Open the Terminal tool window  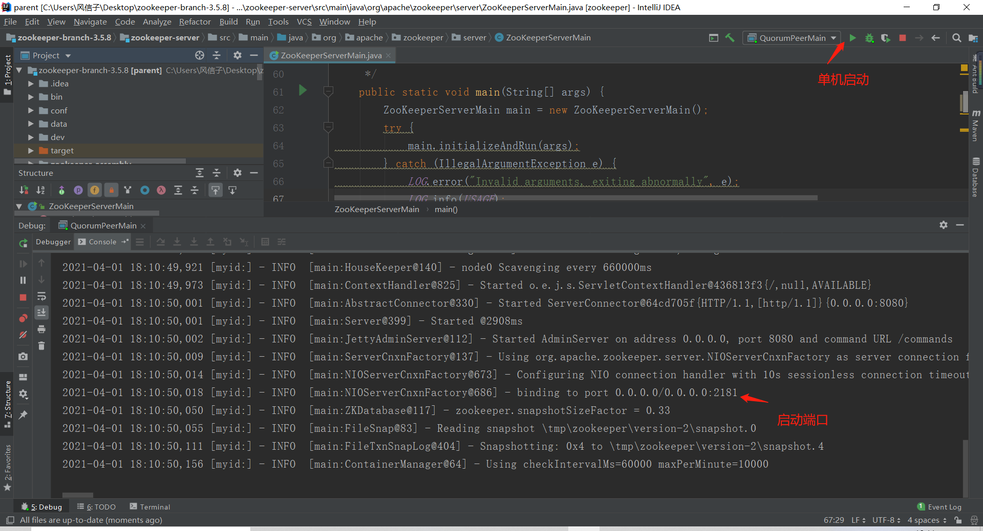pos(149,506)
